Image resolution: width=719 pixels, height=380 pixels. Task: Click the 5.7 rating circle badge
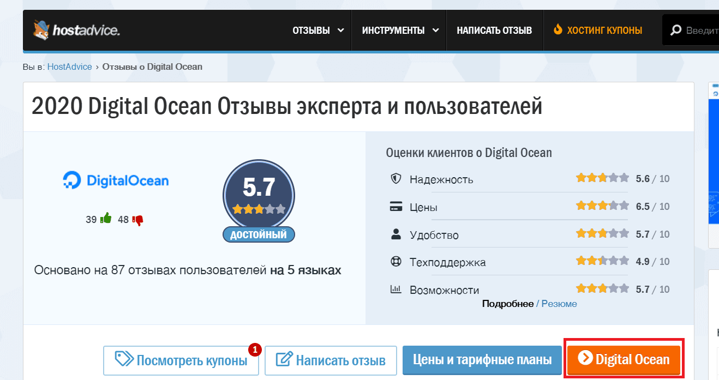tap(259, 196)
